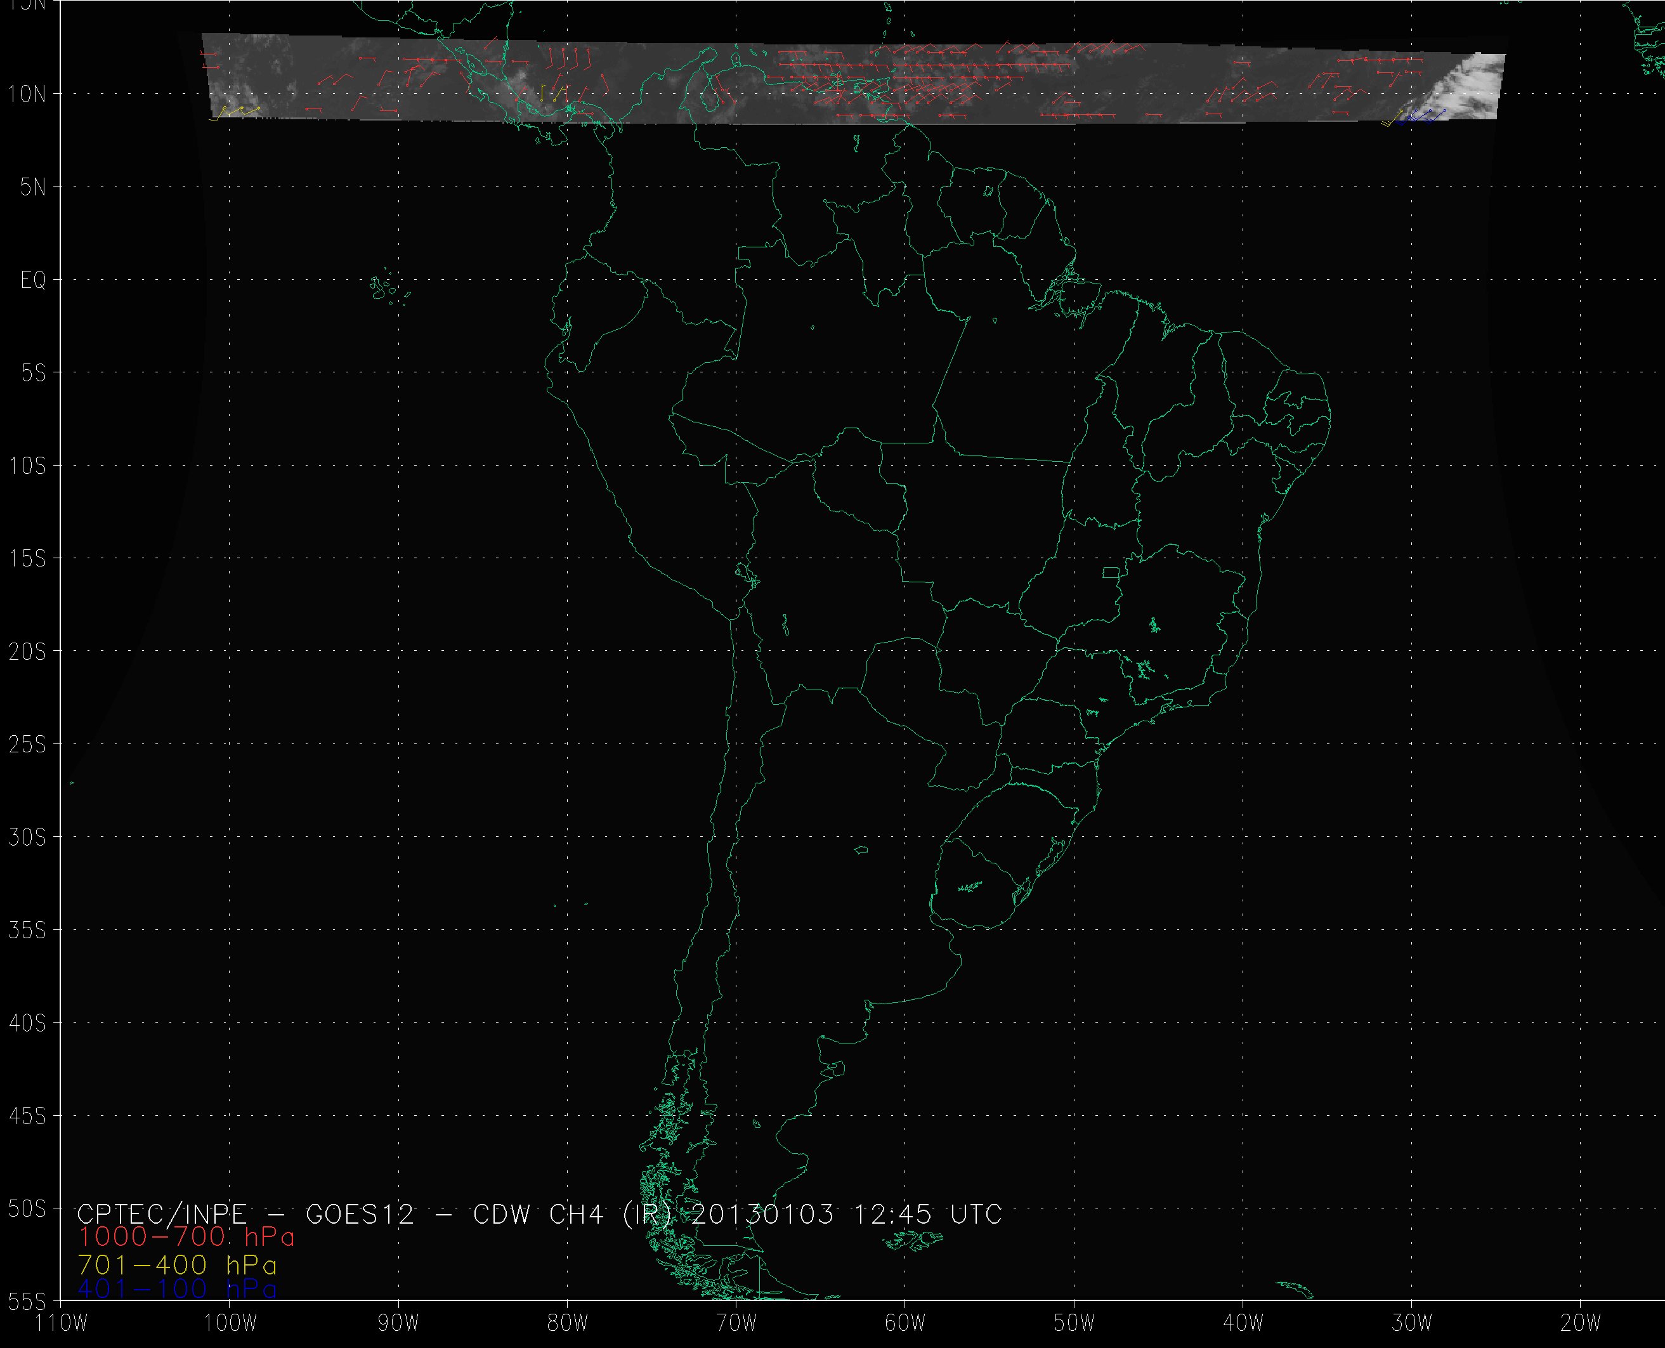Click the 55S latitude axis label

[x=27, y=1300]
